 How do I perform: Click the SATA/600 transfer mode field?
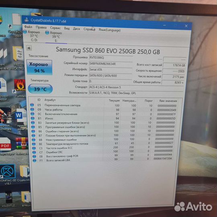[111, 76]
